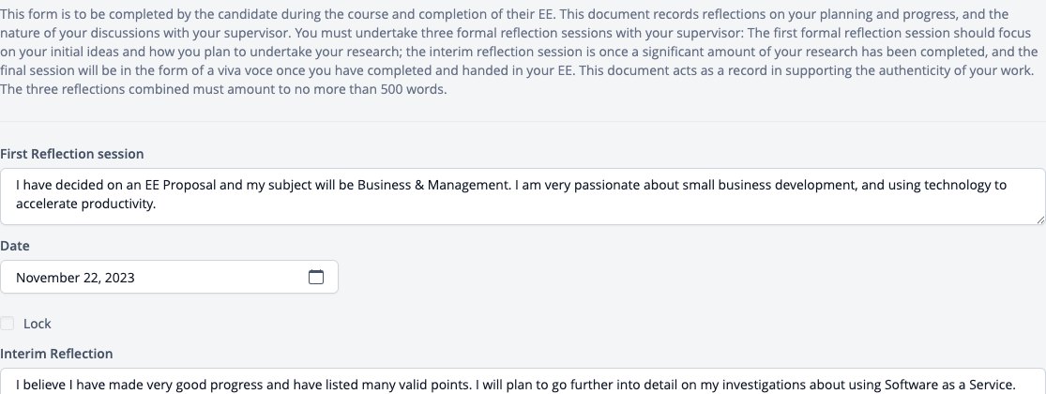Open the calendar picker icon in Date field
The image size is (1046, 394).
[x=315, y=277]
